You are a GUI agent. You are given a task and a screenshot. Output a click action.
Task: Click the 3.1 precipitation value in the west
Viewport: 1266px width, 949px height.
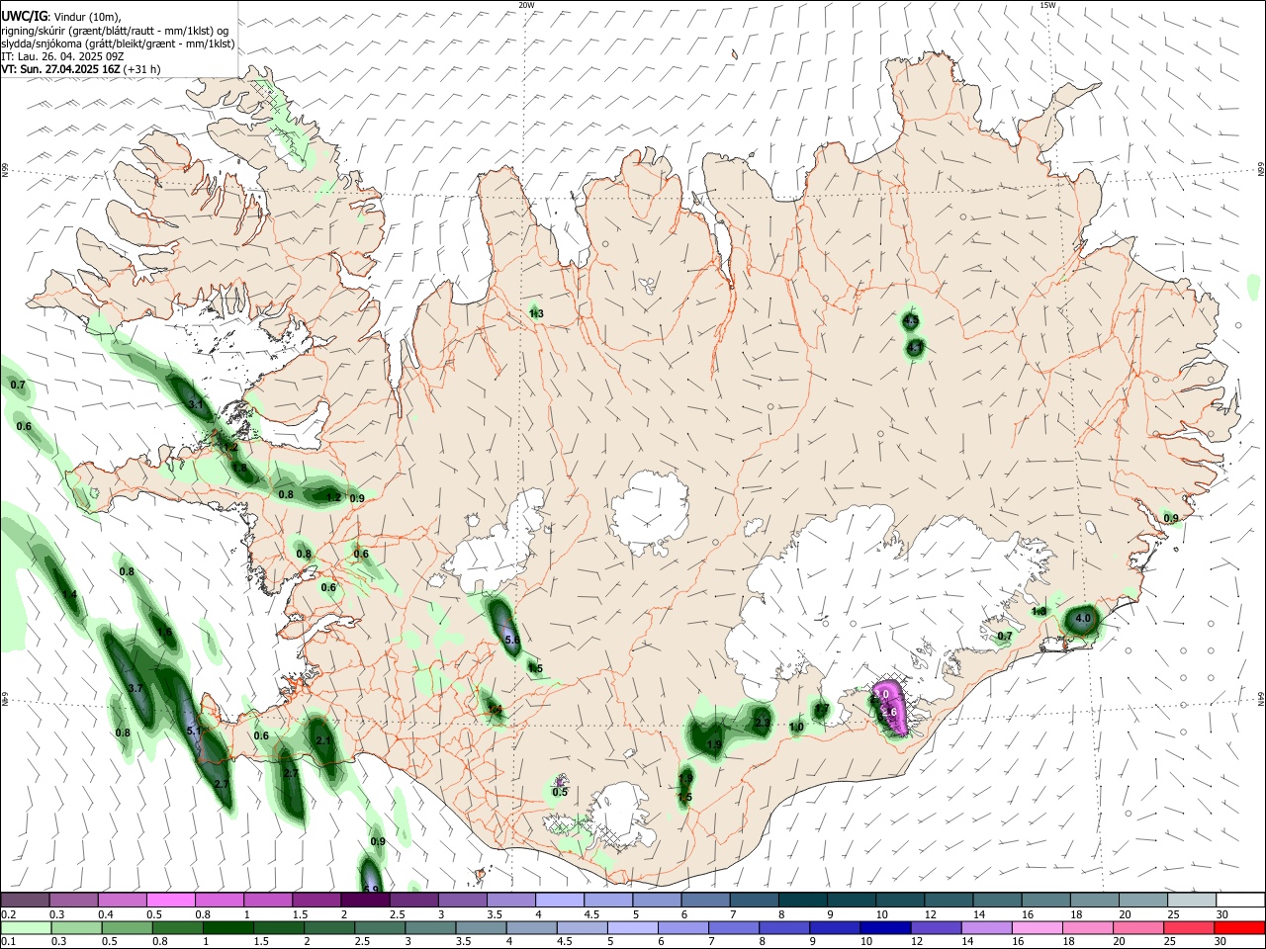[x=196, y=404]
